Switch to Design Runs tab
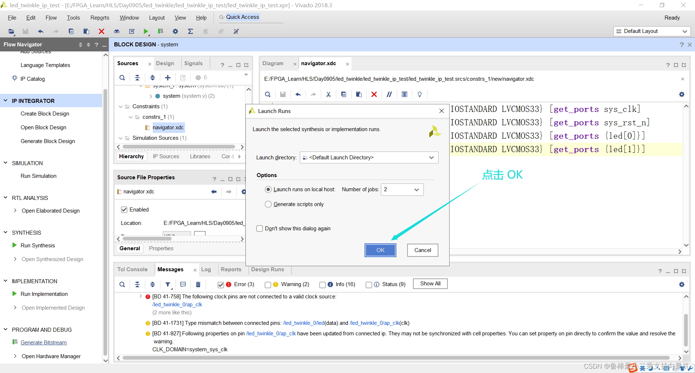This screenshot has width=695, height=373. tap(268, 269)
